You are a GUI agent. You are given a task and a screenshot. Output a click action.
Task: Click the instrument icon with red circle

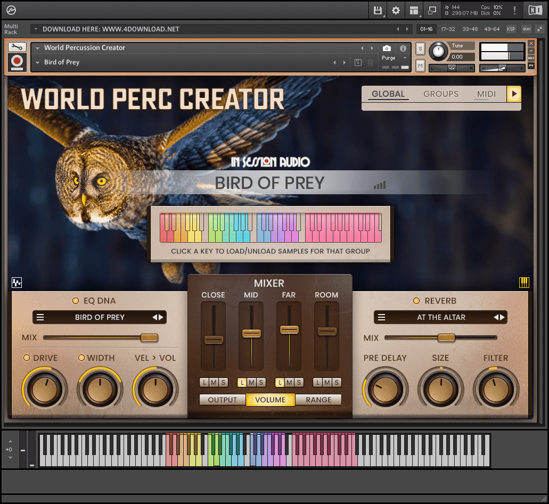pyautogui.click(x=17, y=62)
